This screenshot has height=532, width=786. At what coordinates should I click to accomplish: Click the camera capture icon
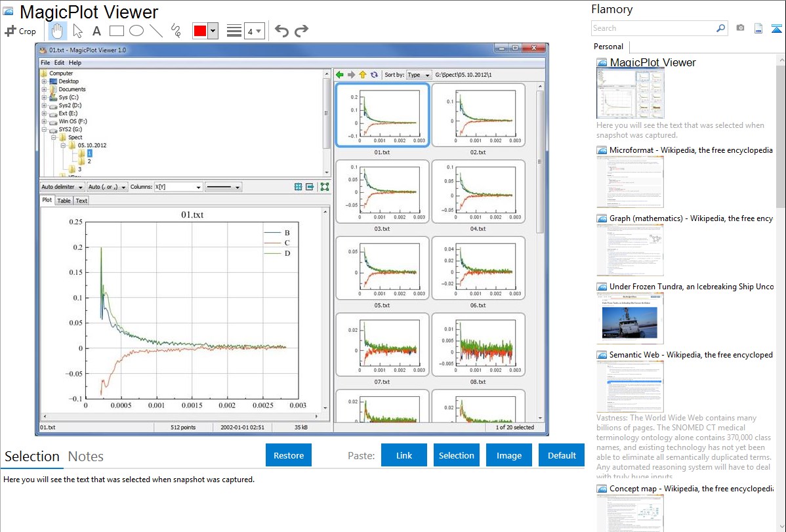tap(740, 28)
